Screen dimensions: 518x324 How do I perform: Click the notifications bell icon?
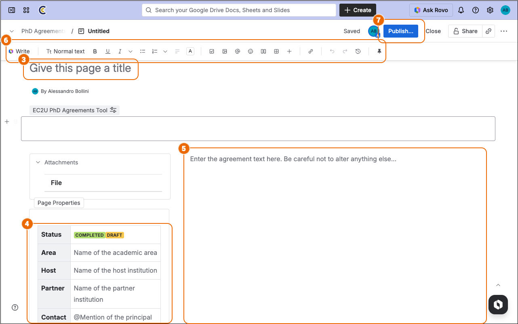(x=461, y=10)
